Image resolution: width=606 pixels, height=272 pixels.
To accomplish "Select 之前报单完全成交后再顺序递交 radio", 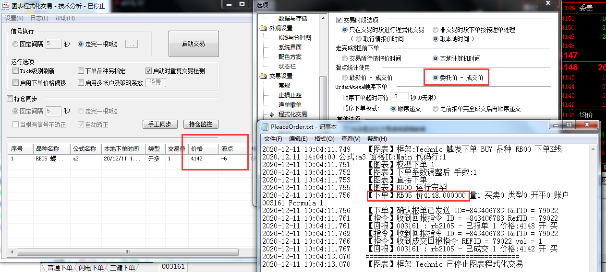I will pyautogui.click(x=436, y=109).
